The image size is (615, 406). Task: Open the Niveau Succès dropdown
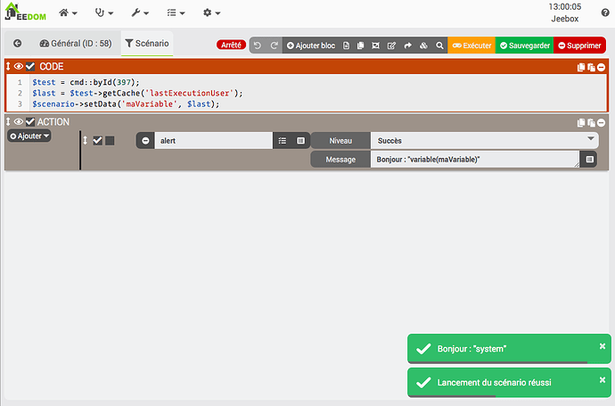[x=484, y=141]
